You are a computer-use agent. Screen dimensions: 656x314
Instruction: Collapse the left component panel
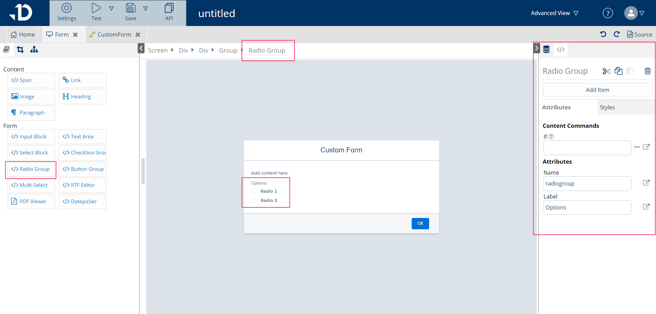click(141, 48)
